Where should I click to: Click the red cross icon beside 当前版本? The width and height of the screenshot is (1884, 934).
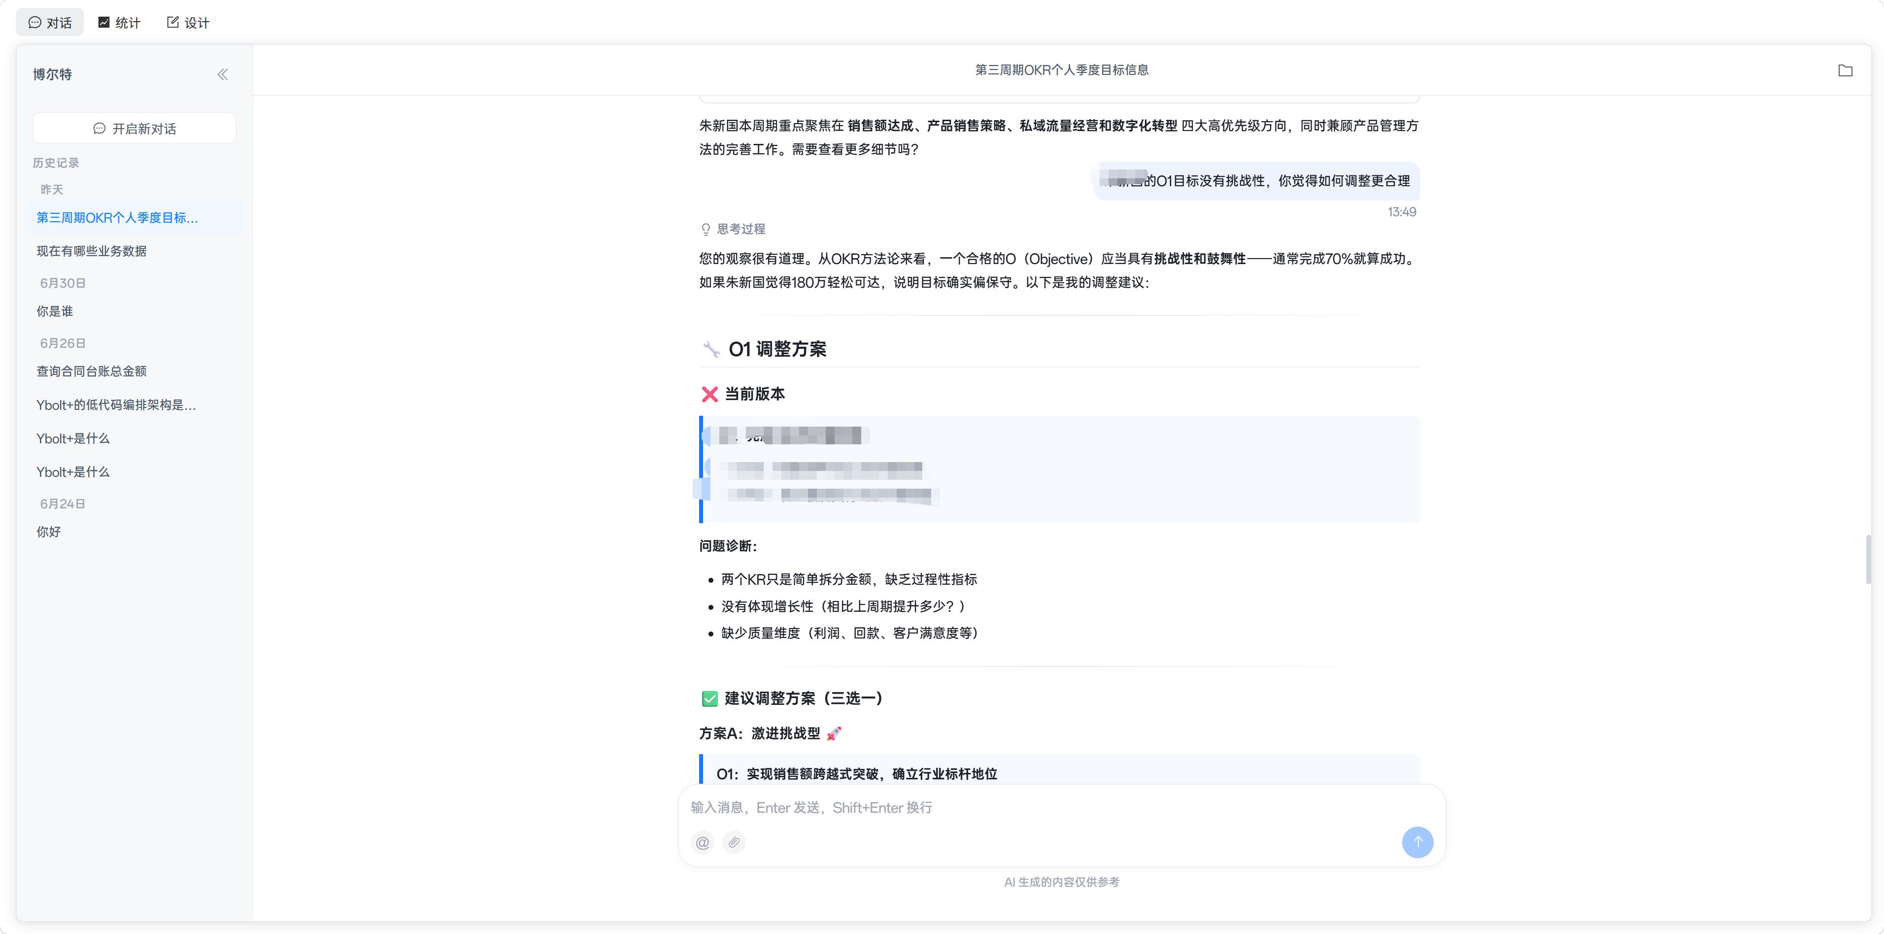(x=709, y=395)
